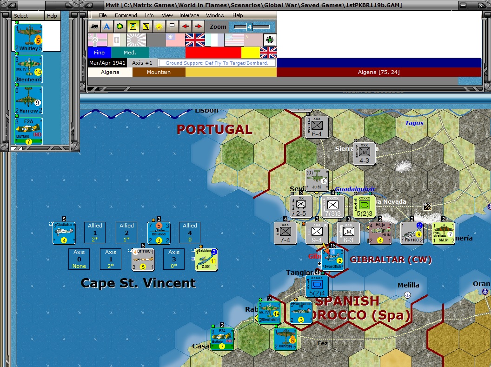Viewport: 491px width, 367px height.
Task: Select the large Union Jack in flags row
Action: click(x=195, y=40)
